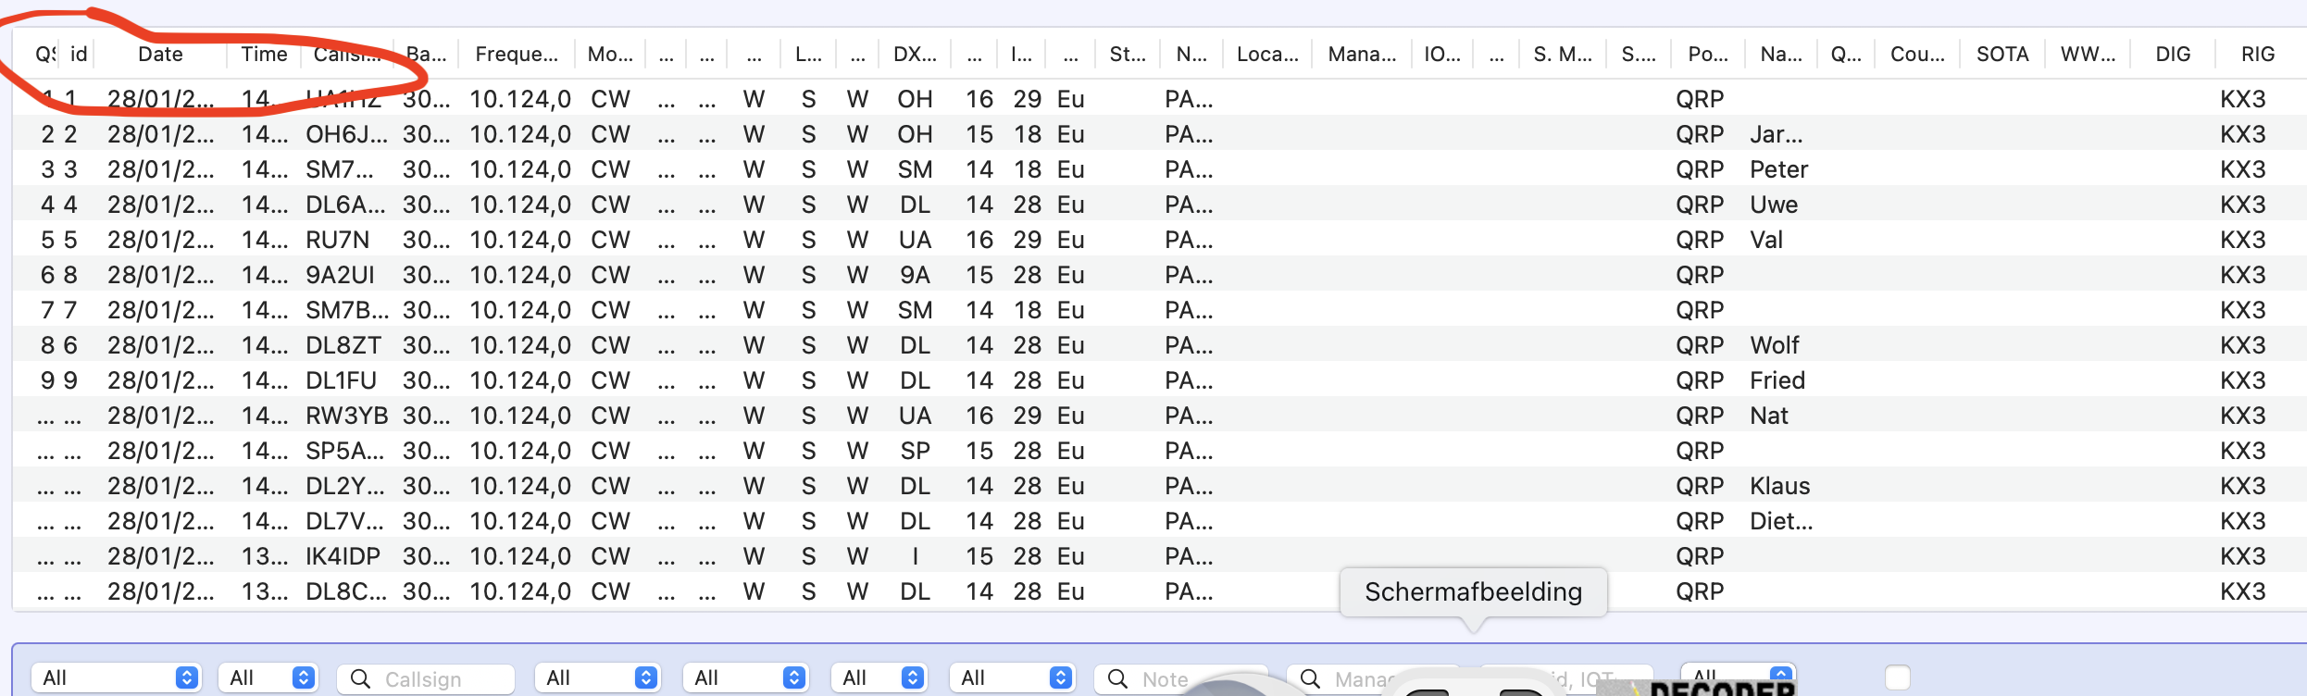Click the SOTA column header
The image size is (2307, 696).
click(x=2001, y=55)
